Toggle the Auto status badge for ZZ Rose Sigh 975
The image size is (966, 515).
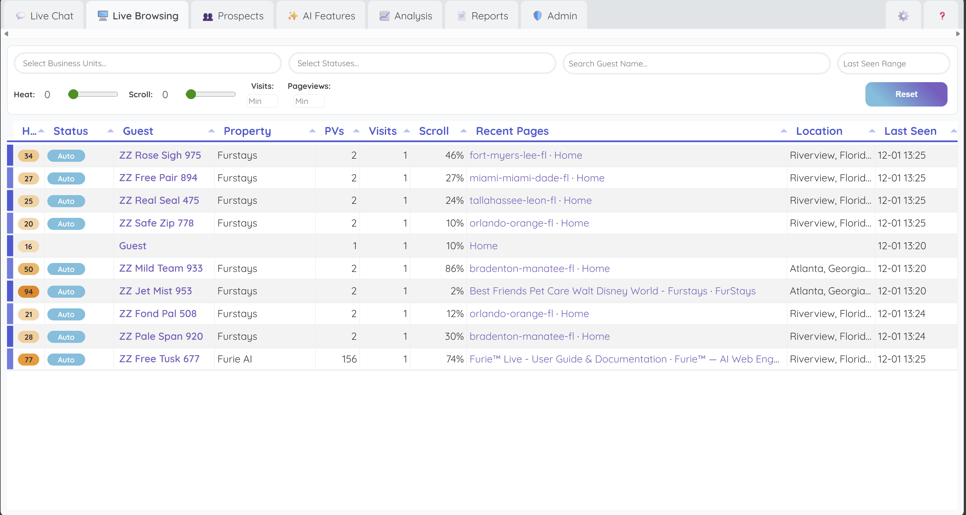66,156
